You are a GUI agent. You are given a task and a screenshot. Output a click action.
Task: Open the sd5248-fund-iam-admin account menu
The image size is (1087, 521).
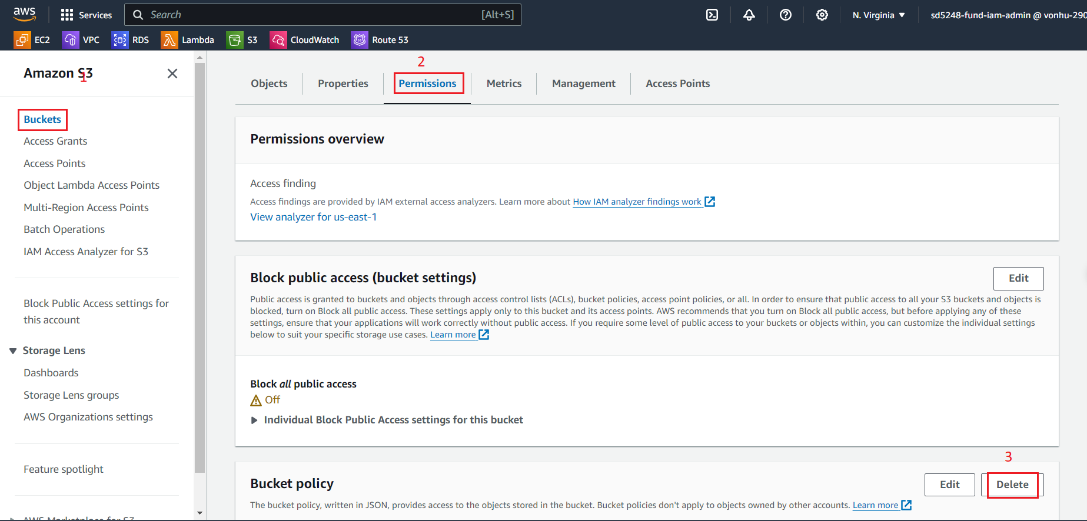coord(1008,15)
